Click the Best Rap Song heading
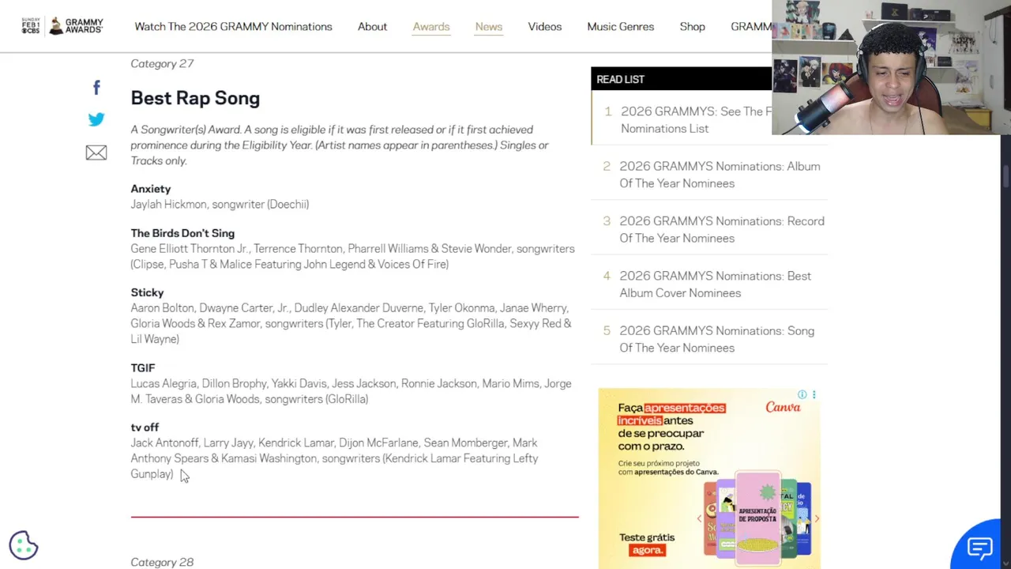This screenshot has height=569, width=1011. tap(195, 98)
